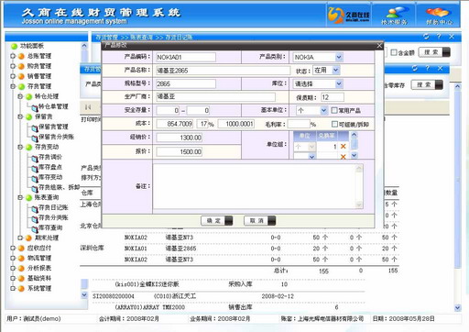The width and height of the screenshot is (469, 332).
Task: Tick the 可组装/拆卸 checkbox
Action: 334,124
